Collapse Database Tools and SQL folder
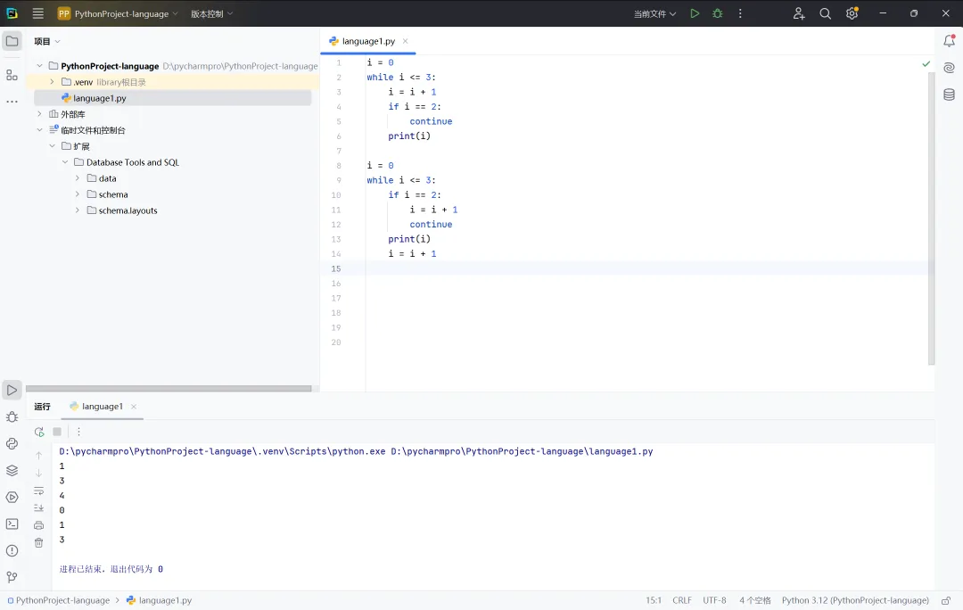963x610 pixels. pyautogui.click(x=65, y=162)
